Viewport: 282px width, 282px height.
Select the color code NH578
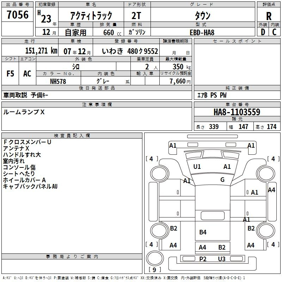tap(59, 81)
